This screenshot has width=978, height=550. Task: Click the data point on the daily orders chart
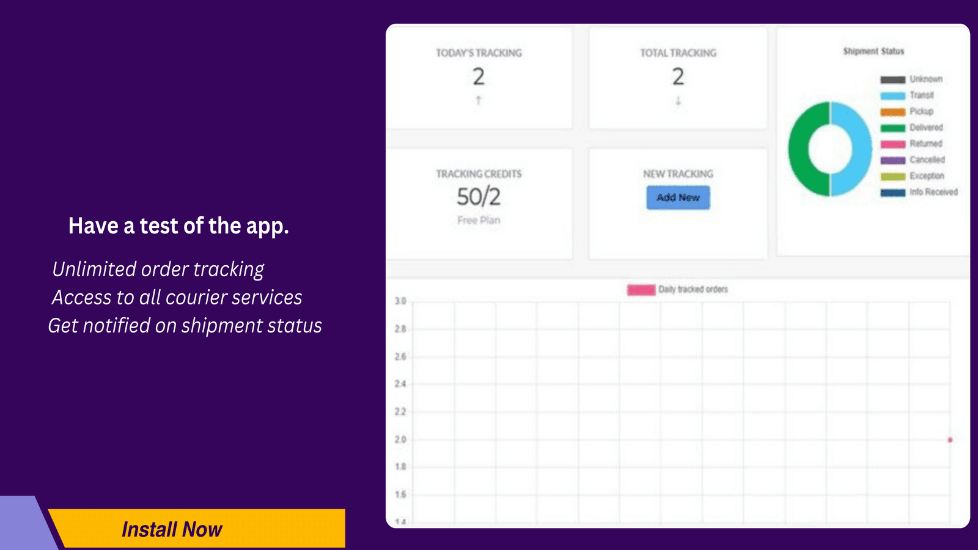point(950,440)
